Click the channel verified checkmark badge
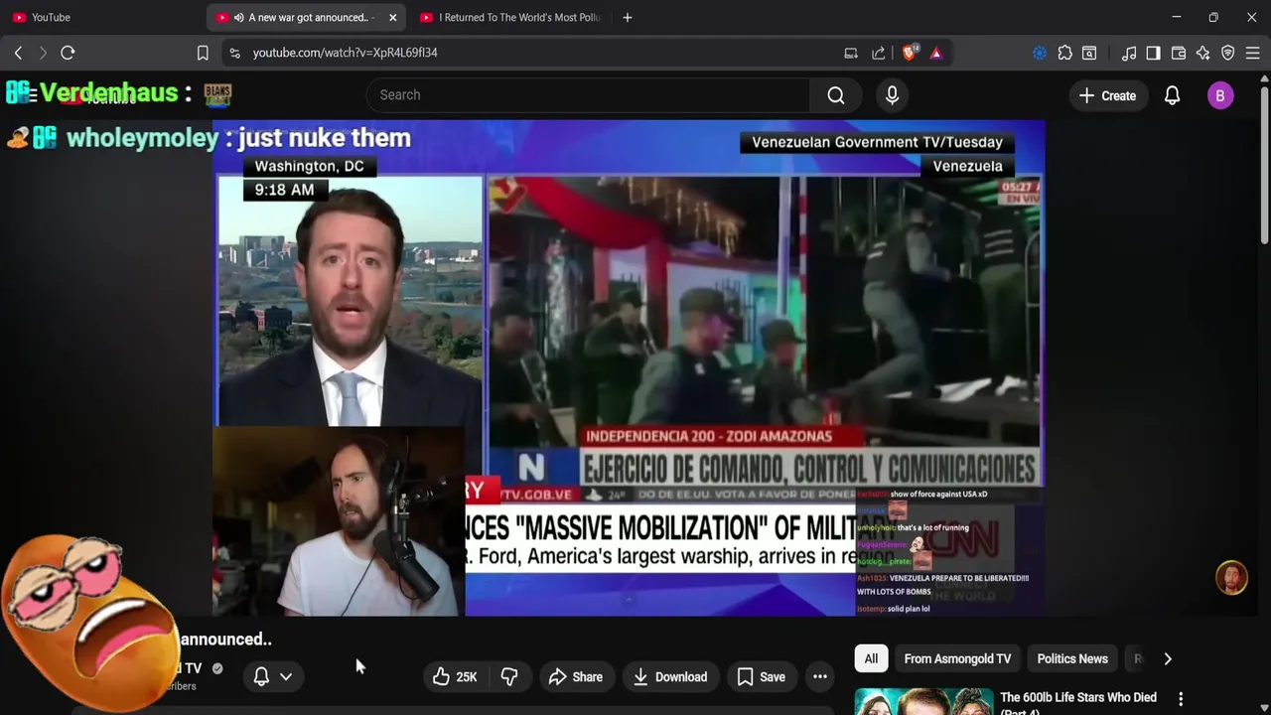 pyautogui.click(x=217, y=668)
